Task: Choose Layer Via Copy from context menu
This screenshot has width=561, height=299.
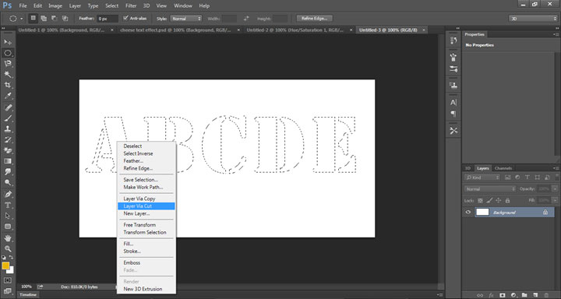Action: click(146, 199)
